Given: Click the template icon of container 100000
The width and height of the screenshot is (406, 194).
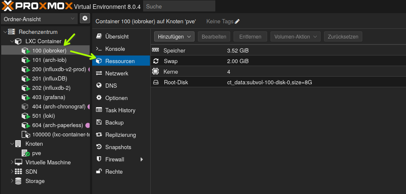Looking at the screenshot, I should [25, 134].
